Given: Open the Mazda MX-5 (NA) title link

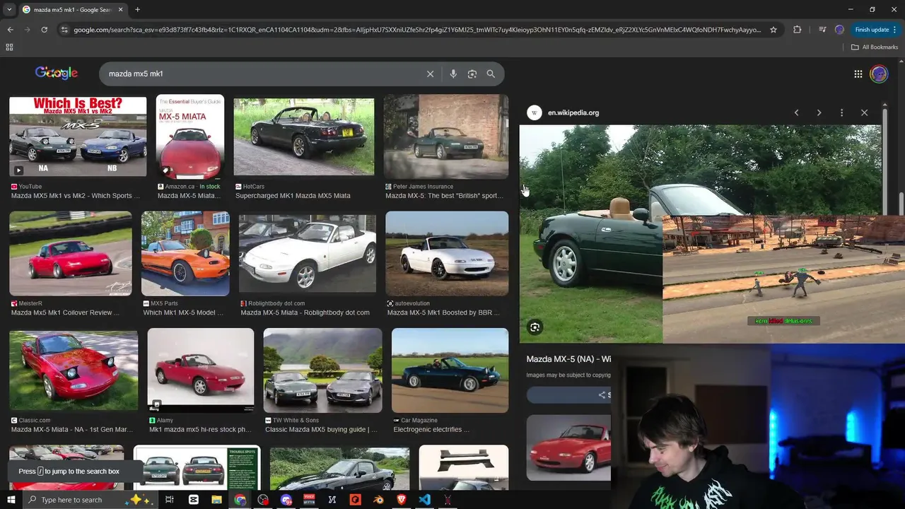Looking at the screenshot, I should pos(568,359).
